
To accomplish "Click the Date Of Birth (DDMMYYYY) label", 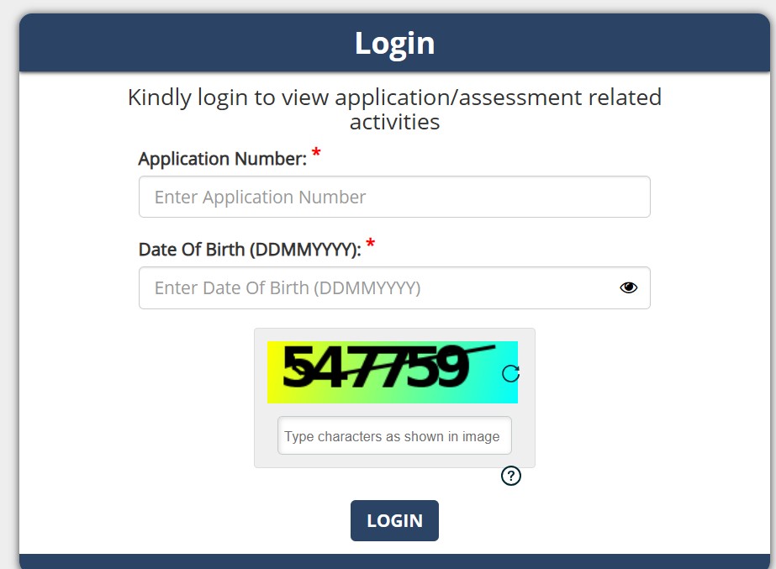I will point(249,250).
